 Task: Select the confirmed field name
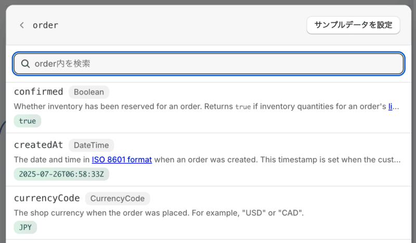(38, 92)
